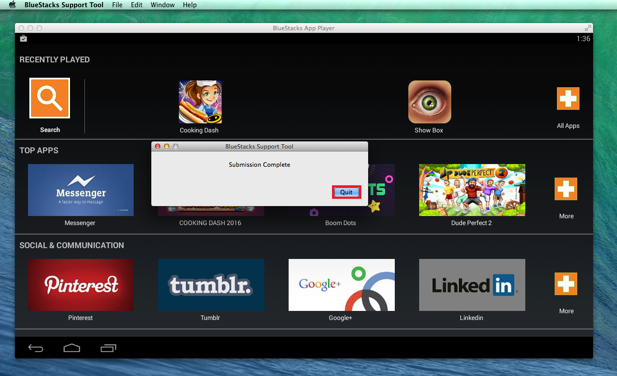The width and height of the screenshot is (617, 376).
Task: Click the RECENTLY PLAYED heading
Action: click(x=55, y=60)
